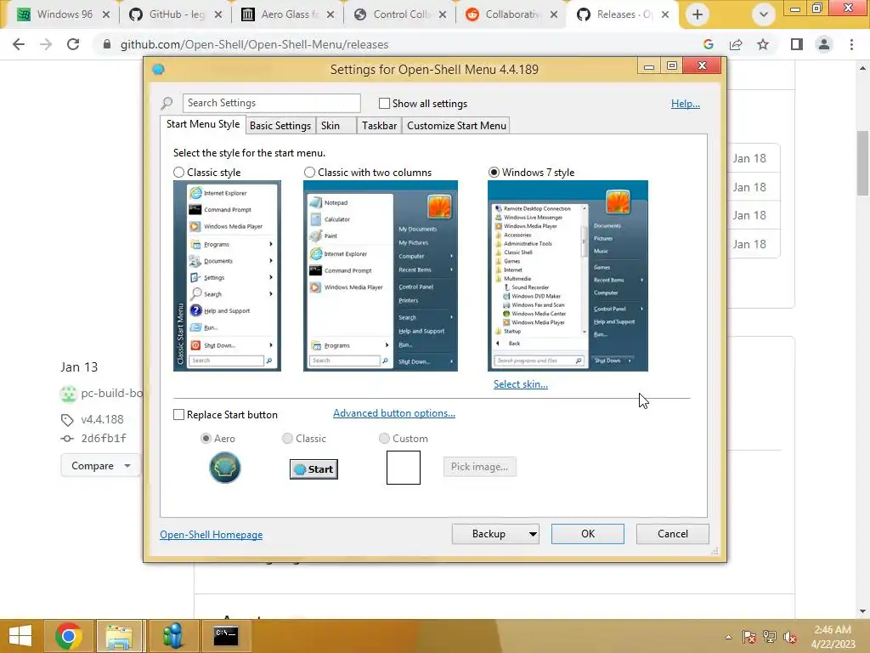Switch to Start Menu Style tab
Viewport: 870px width, 653px height.
click(203, 124)
